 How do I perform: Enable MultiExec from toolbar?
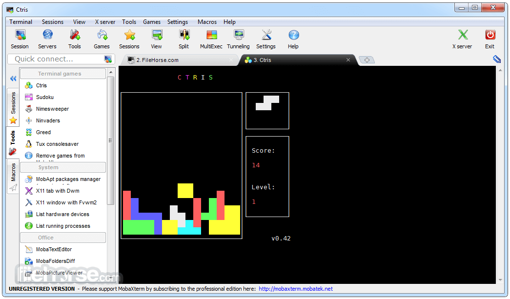[x=211, y=39]
